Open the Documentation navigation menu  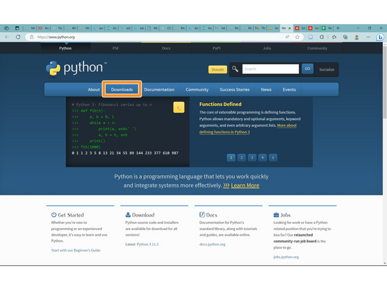(160, 89)
